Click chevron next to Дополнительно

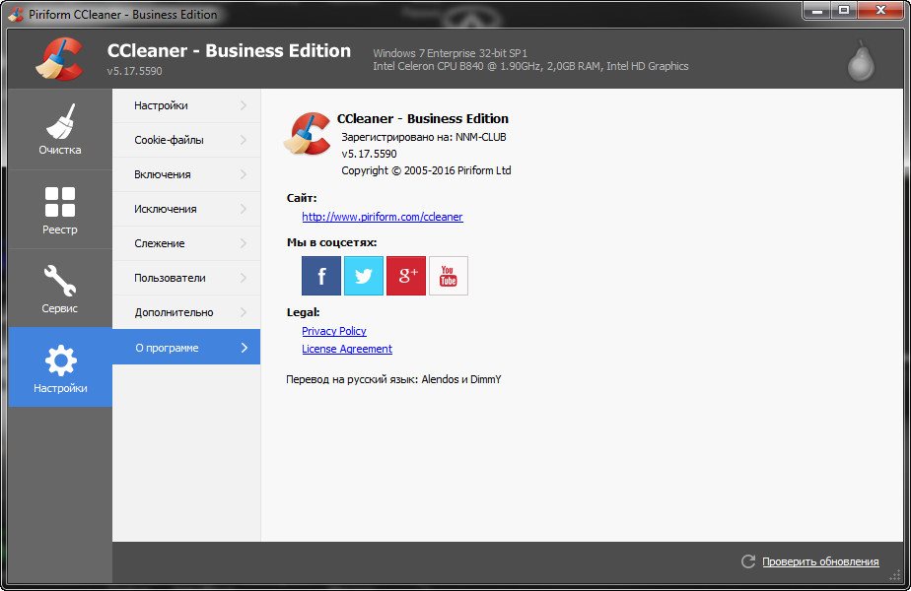point(244,312)
